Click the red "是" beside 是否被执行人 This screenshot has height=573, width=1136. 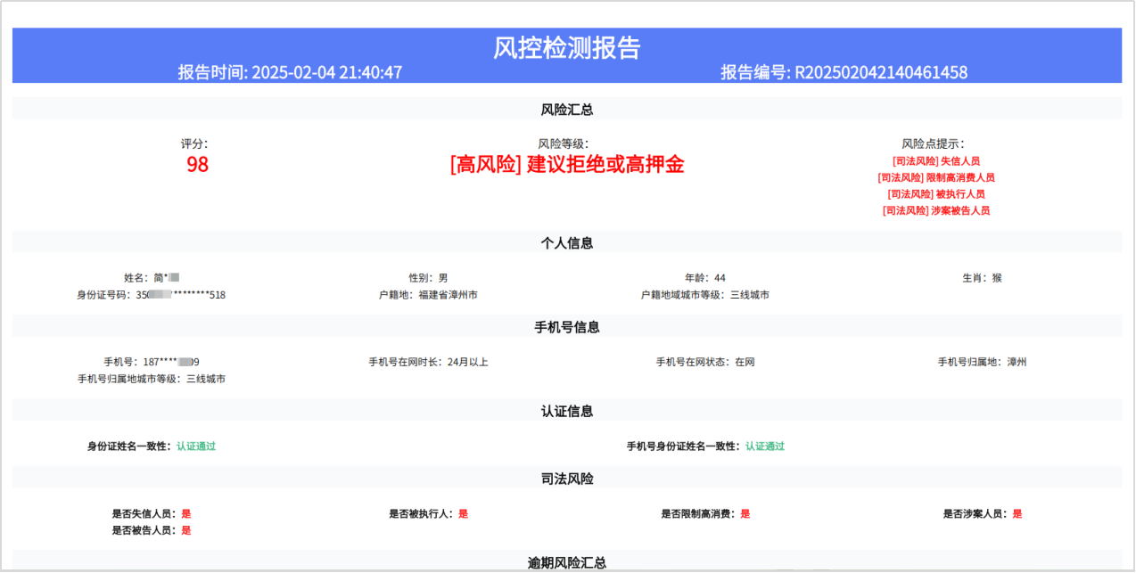tap(464, 513)
